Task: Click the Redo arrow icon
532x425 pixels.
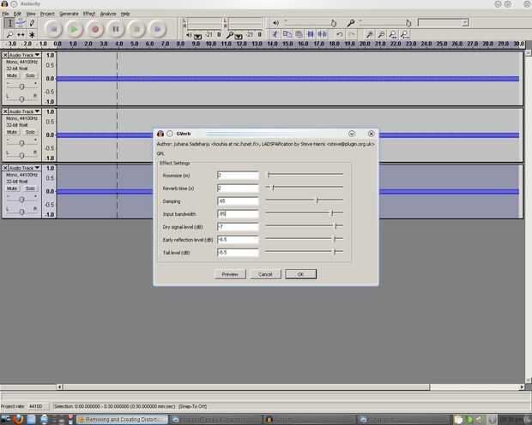Action: [x=352, y=34]
